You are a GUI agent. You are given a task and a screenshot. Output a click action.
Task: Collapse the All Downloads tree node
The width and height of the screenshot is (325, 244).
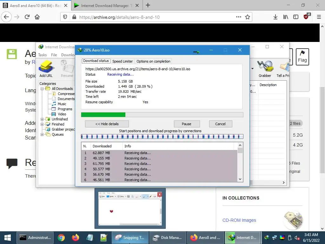(42, 89)
